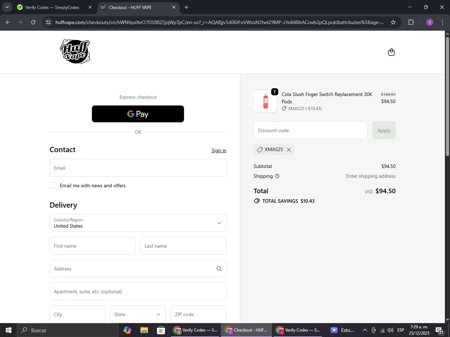Open the shopping bag cart icon
This screenshot has height=337, width=450.
click(x=391, y=52)
